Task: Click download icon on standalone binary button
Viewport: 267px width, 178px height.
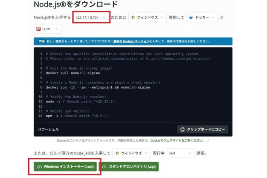Action: click(104, 166)
